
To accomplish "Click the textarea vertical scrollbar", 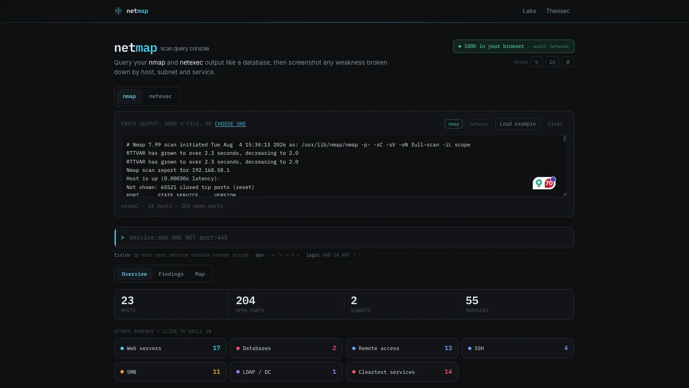I will (x=565, y=139).
